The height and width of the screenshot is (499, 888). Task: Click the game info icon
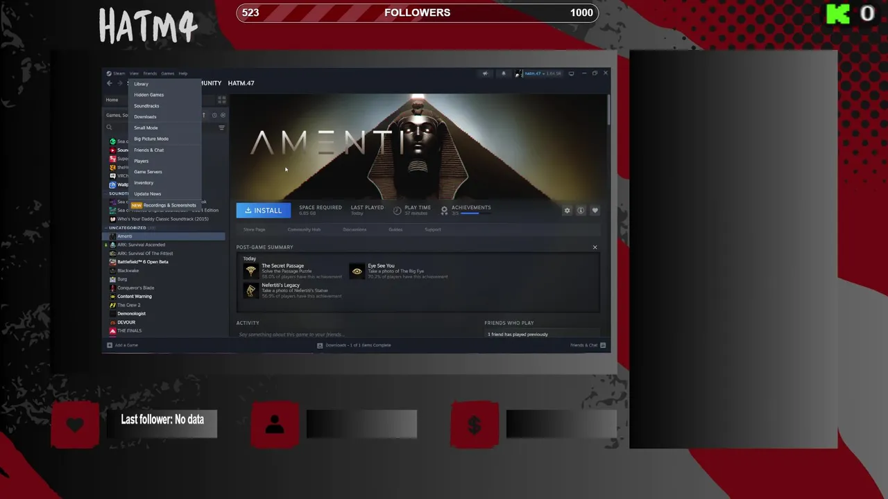(x=581, y=211)
